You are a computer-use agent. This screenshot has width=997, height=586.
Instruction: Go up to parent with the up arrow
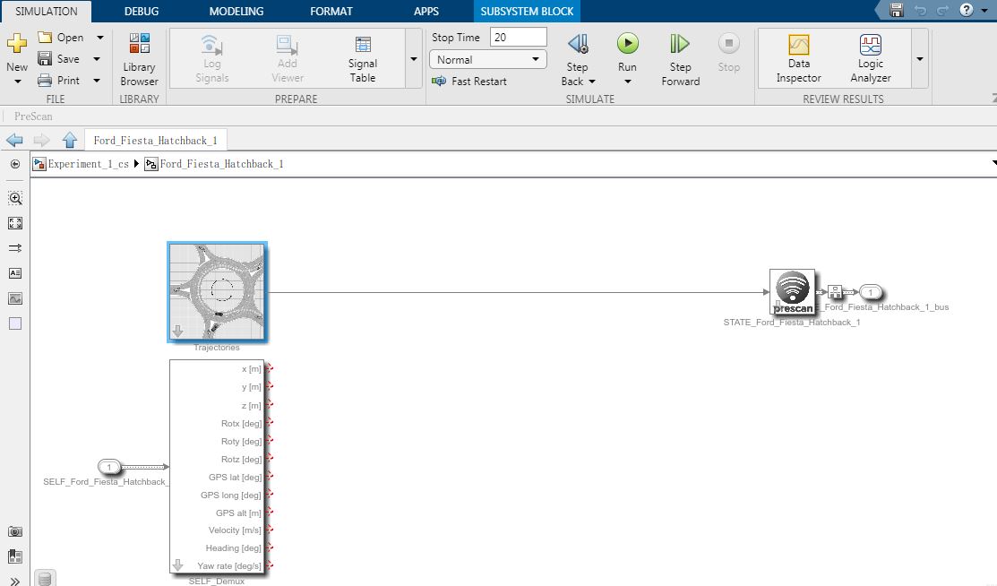coord(69,140)
